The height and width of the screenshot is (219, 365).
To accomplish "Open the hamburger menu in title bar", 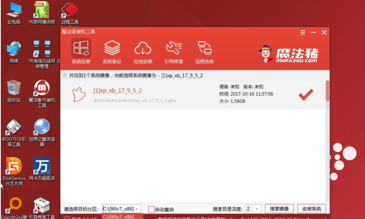I will (303, 32).
